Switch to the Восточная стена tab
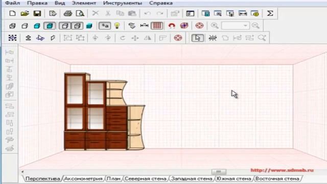 (x=277, y=179)
